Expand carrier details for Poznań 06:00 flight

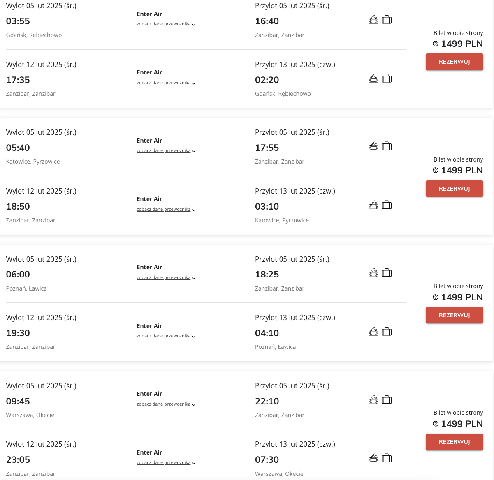point(166,278)
